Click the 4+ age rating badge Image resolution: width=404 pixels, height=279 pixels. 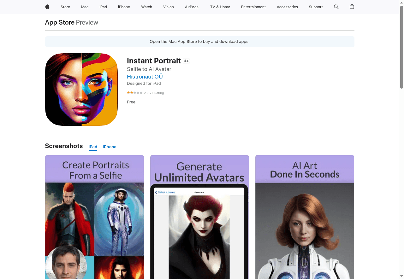[x=186, y=61]
